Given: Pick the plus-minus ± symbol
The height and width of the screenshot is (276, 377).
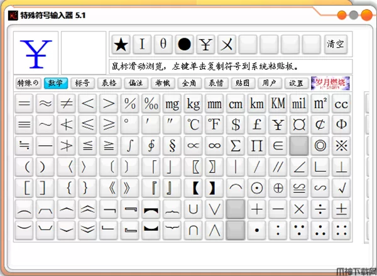Looking at the screenshot, I should click(x=342, y=209).
